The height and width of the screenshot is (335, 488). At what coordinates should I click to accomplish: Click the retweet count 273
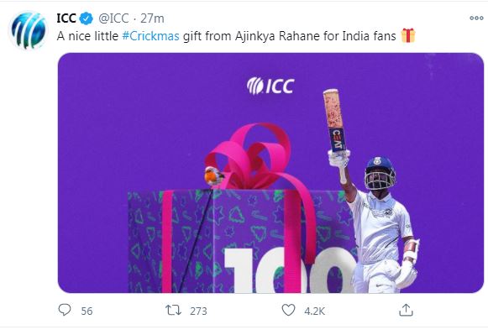coord(198,311)
